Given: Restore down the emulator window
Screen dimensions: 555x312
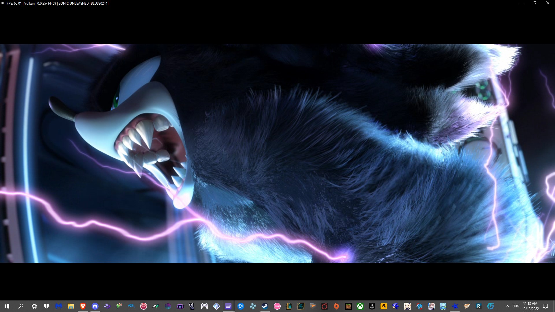Looking at the screenshot, I should 534,3.
